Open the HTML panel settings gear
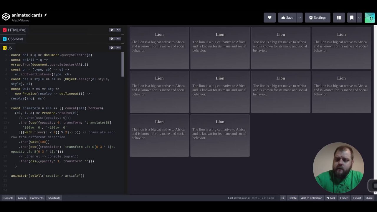This screenshot has height=212, width=377. click(x=112, y=30)
